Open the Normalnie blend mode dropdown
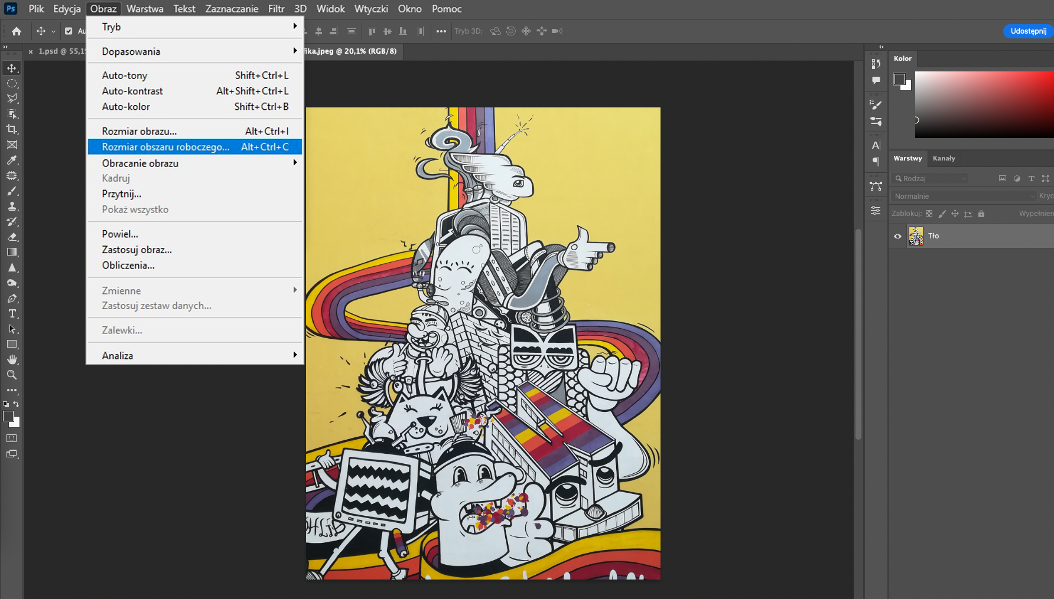Screen dimensions: 1054x599 point(964,196)
